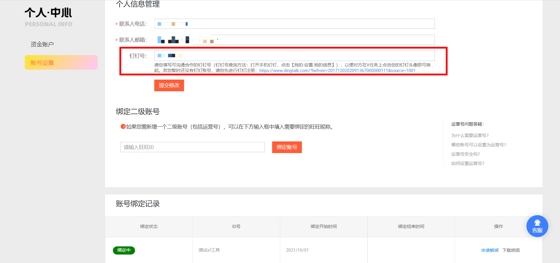Focus the 请输入旺旺ID input box

(x=192, y=147)
